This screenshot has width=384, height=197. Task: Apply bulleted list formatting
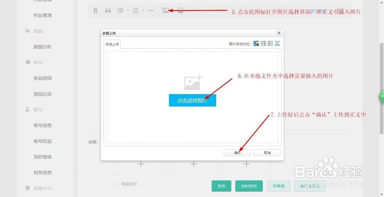(x=120, y=10)
